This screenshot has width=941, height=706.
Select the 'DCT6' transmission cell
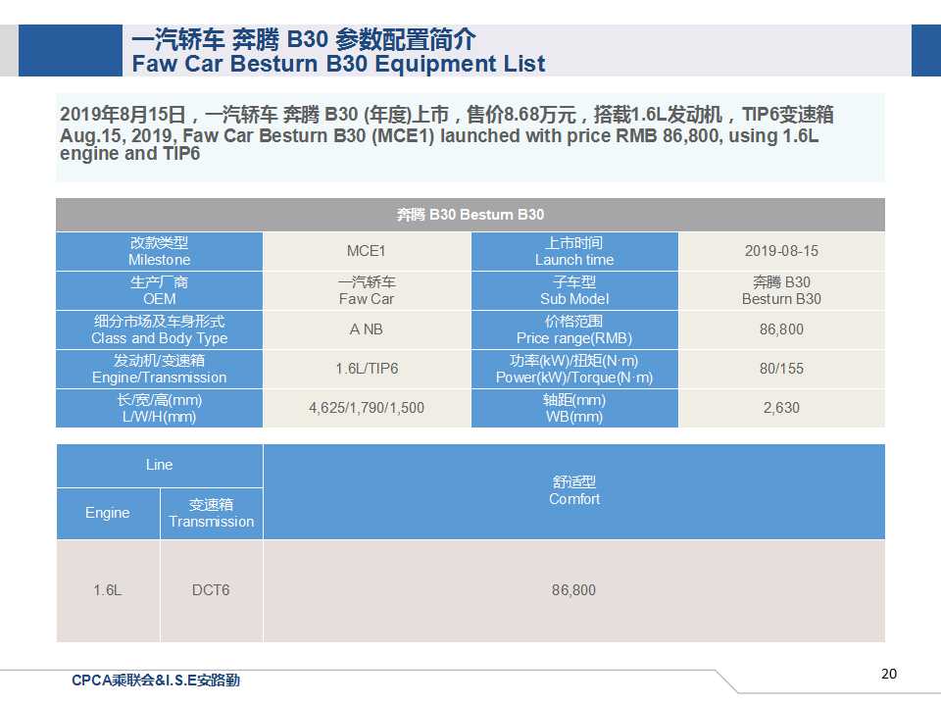(x=212, y=590)
